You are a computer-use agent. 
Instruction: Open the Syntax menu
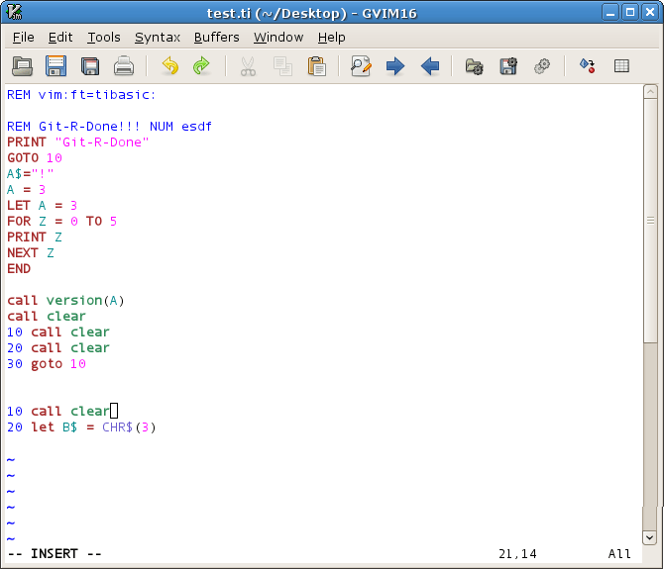click(158, 38)
